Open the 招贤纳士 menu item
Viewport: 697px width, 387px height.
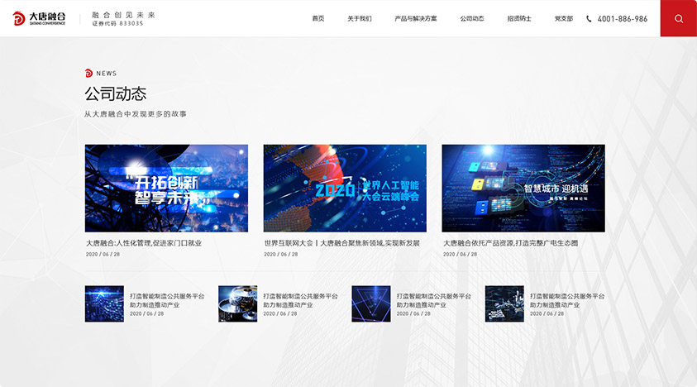[x=519, y=18]
